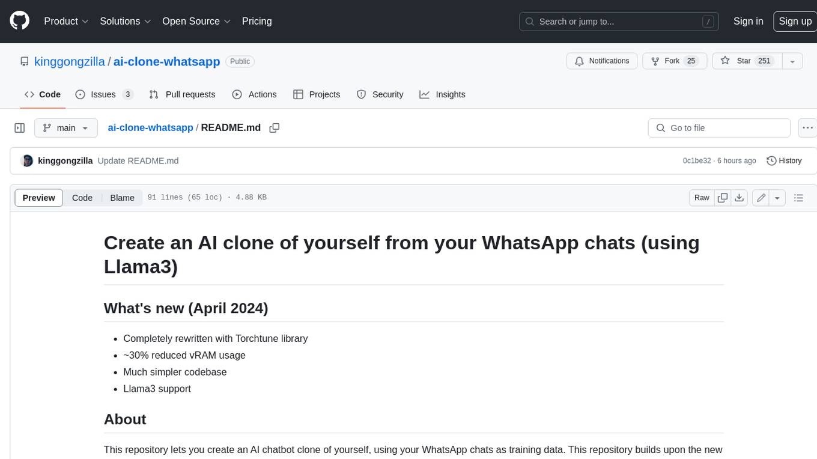Click the Star count 251
This screenshot has width=817, height=459.
click(764, 61)
